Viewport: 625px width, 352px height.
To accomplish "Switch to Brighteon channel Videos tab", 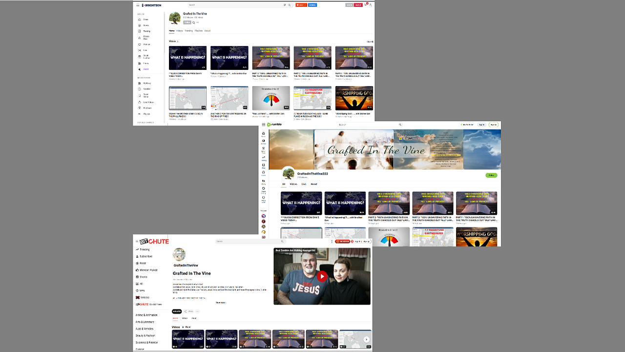I will [x=180, y=31].
